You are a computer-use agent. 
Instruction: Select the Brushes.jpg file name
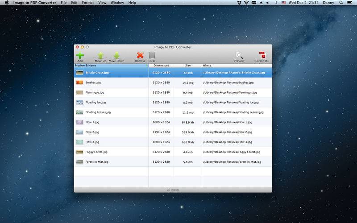pyautogui.click(x=93, y=83)
